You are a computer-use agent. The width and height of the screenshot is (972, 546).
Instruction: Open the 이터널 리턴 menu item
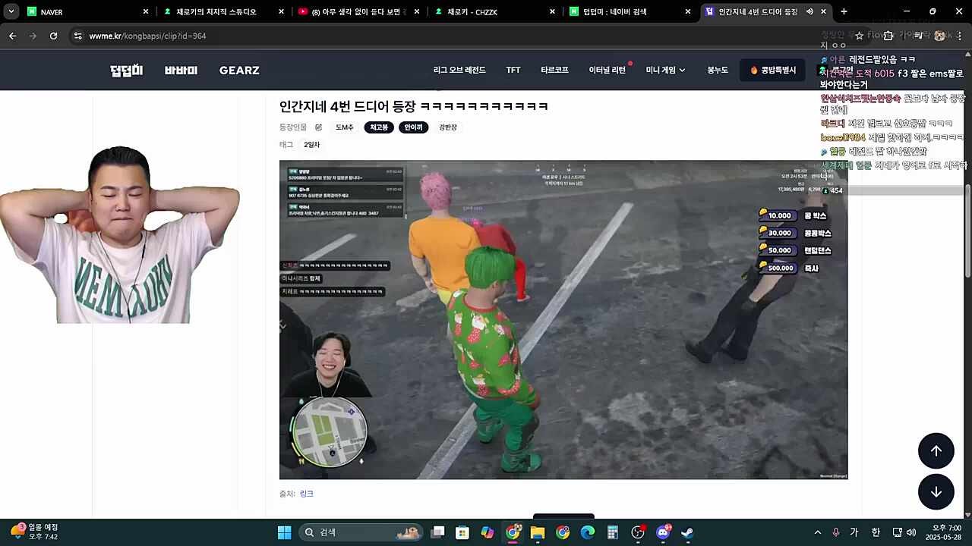607,70
